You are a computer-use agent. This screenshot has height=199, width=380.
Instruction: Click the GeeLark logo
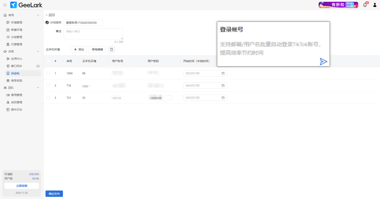coord(26,5)
